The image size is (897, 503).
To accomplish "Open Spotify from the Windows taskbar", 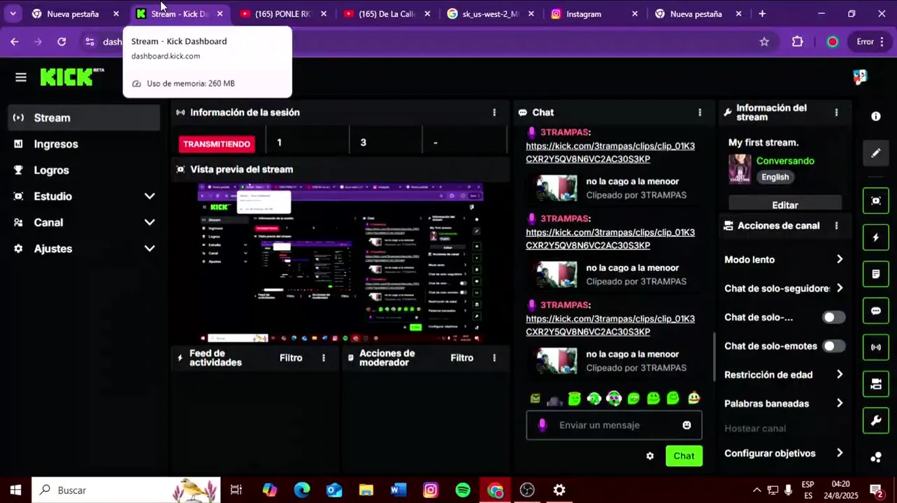I will [463, 490].
